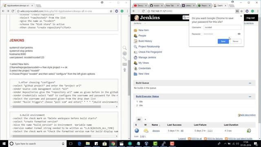Viewport: 261px width, 147px height.
Task: Open the Legend link
Action: 182,139
